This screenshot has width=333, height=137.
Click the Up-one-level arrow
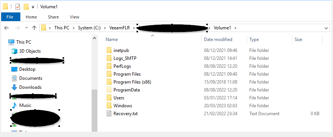pyautogui.click(x=34, y=28)
